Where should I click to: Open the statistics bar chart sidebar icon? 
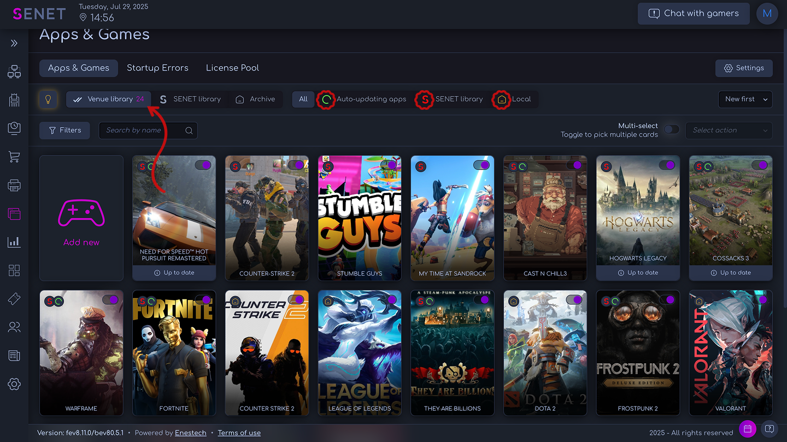point(14,242)
